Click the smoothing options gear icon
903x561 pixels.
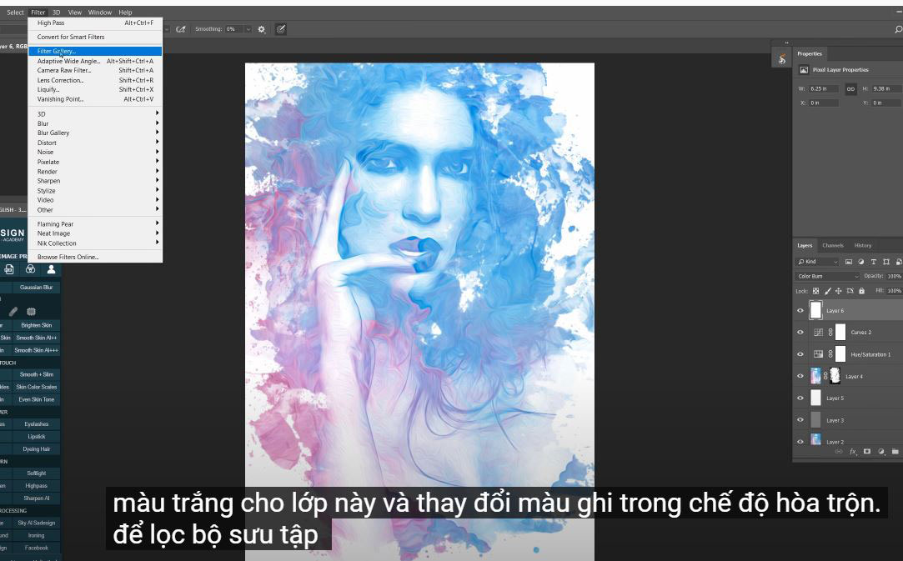[262, 29]
